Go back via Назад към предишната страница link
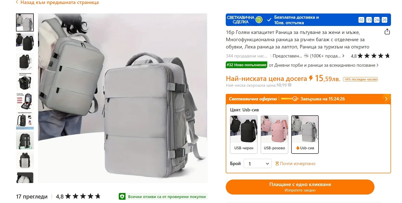 click(59, 2)
